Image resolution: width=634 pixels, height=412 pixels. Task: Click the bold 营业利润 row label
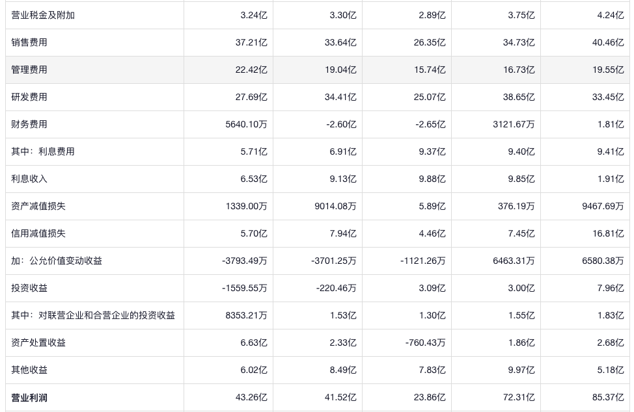pyautogui.click(x=29, y=397)
